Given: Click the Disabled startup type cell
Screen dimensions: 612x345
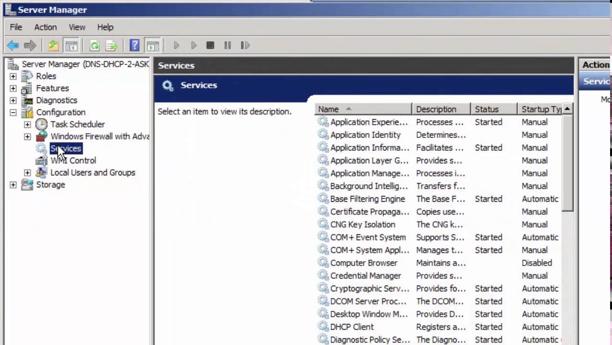Looking at the screenshot, I should click(537, 263).
